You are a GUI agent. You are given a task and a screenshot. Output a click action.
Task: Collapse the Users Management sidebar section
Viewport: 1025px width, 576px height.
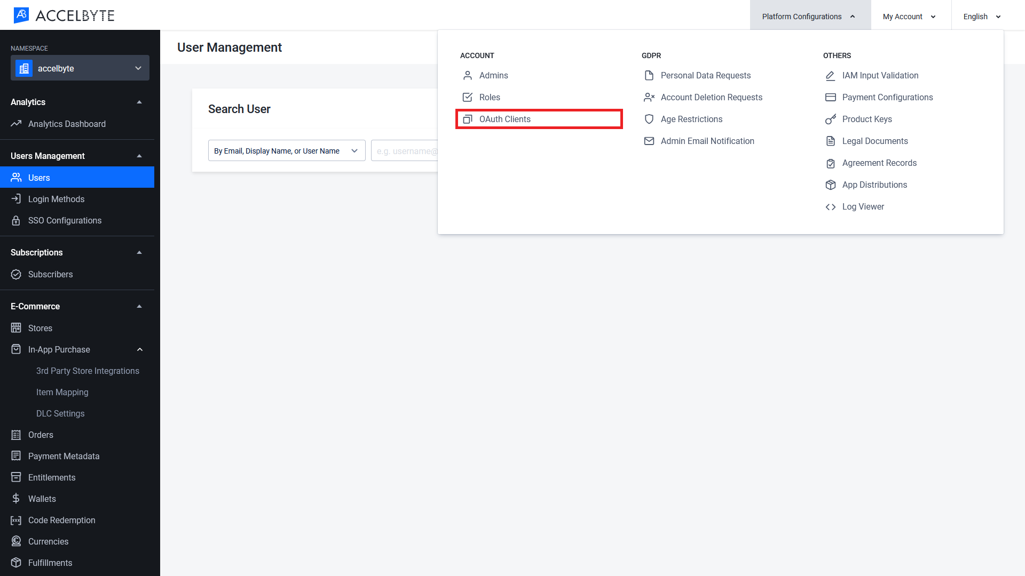(139, 156)
